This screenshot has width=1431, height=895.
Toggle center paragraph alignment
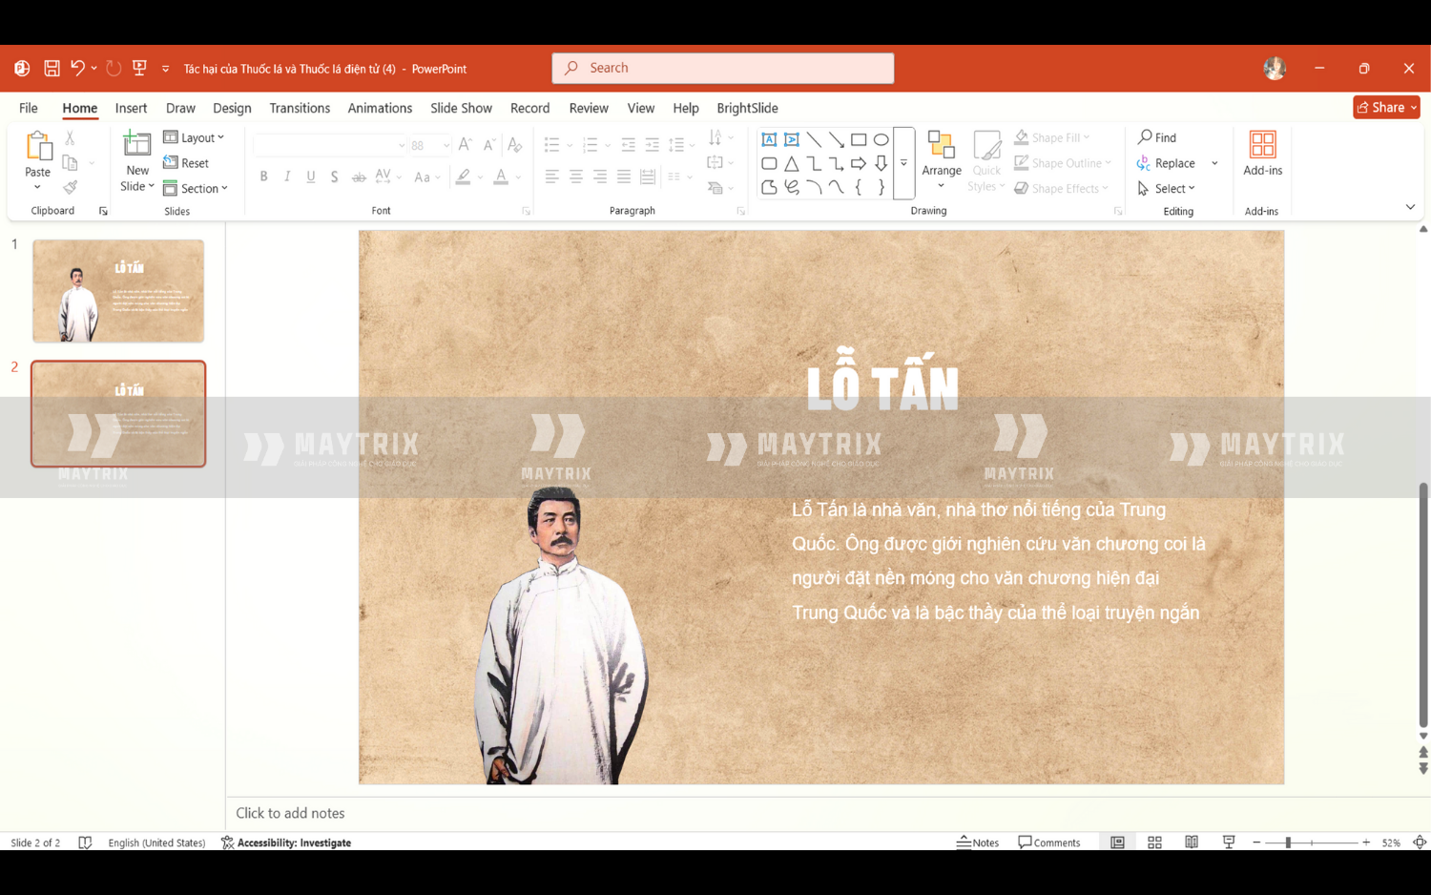click(575, 177)
